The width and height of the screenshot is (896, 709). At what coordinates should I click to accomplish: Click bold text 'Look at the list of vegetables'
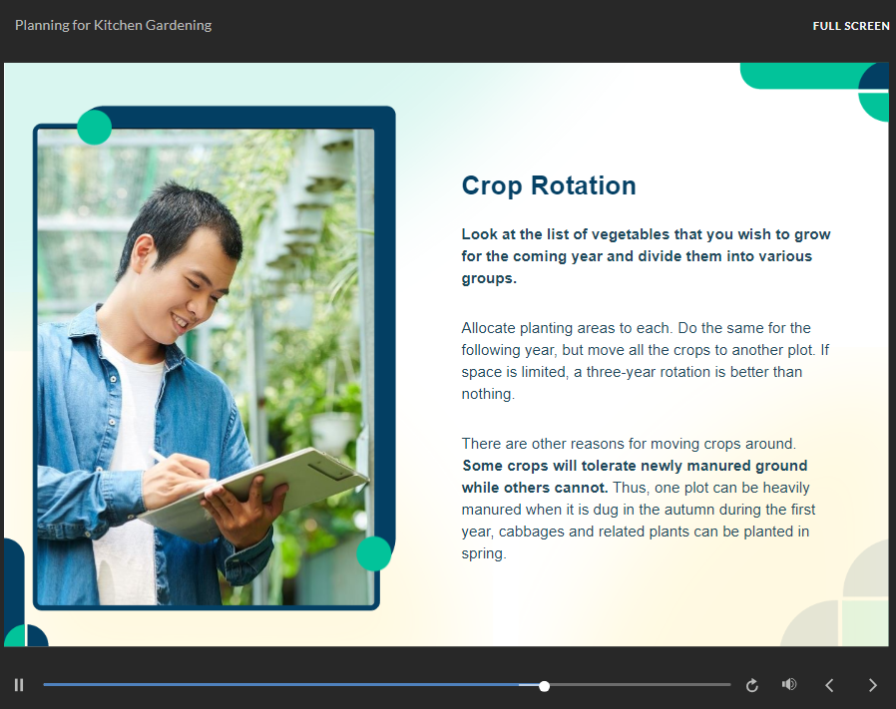646,256
